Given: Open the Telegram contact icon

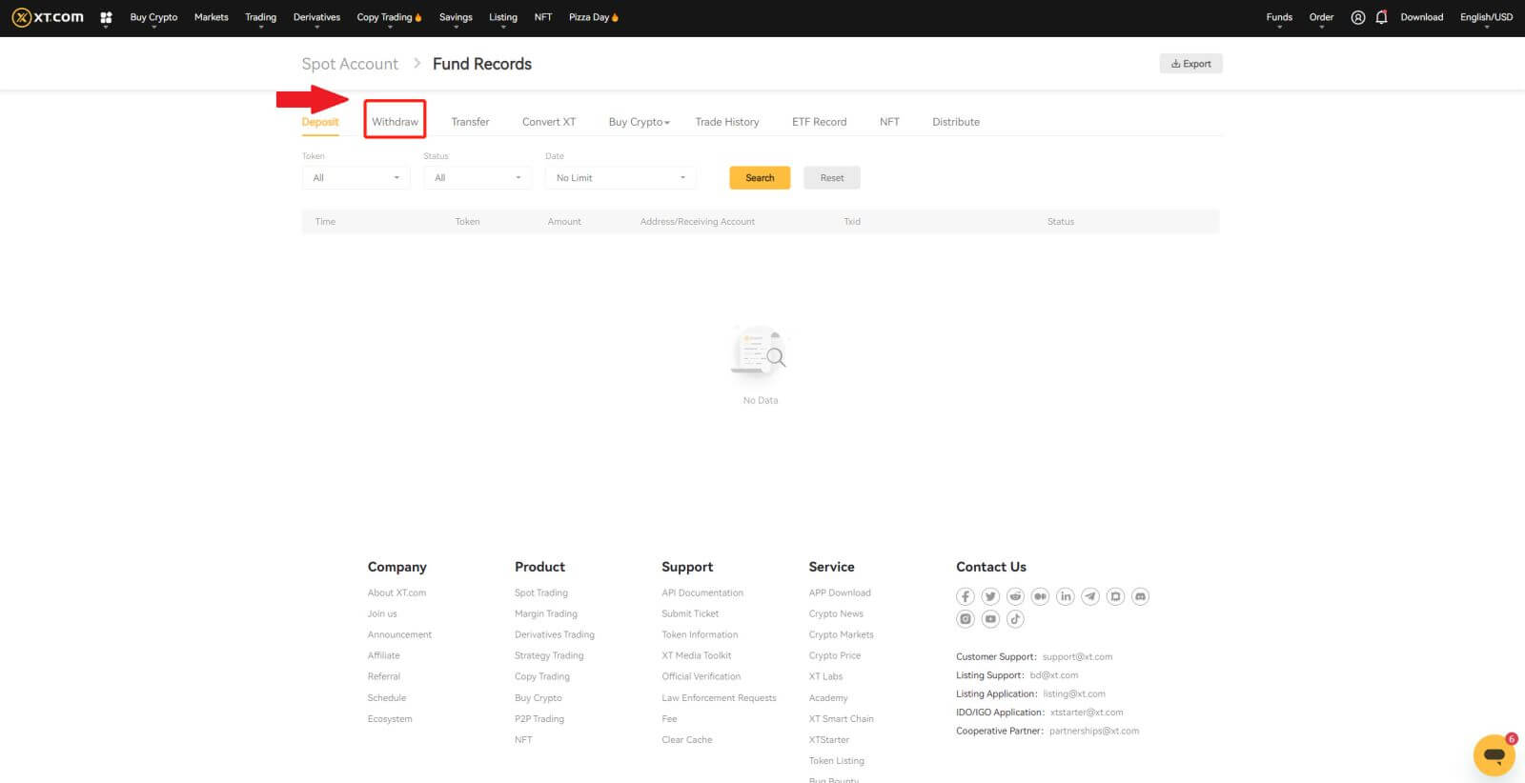Looking at the screenshot, I should pyautogui.click(x=1090, y=596).
